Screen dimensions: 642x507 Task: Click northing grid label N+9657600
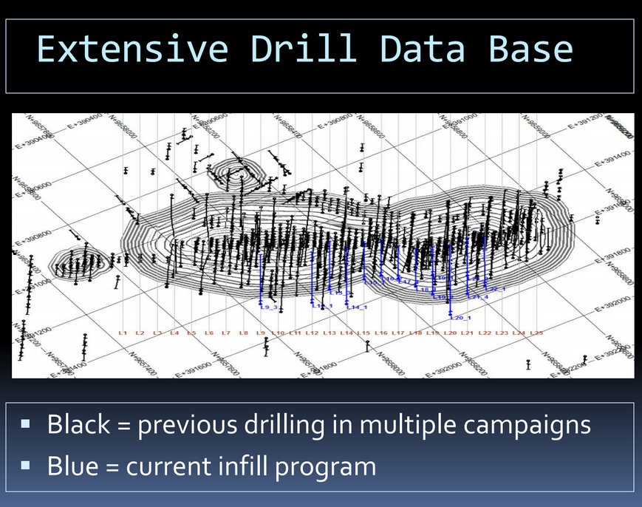pyautogui.click(x=225, y=364)
